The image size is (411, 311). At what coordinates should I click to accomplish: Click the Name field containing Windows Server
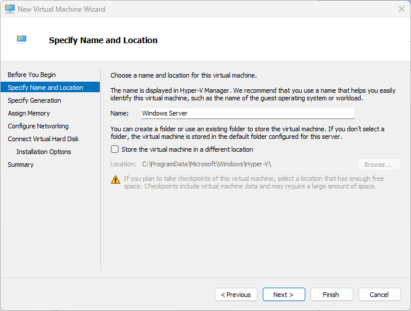click(x=248, y=113)
